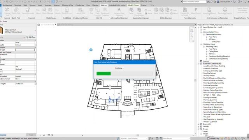Open Advance Steel Extension tool
Image resolution: width=249 pixels, height=140 pixels.
(x=119, y=11)
